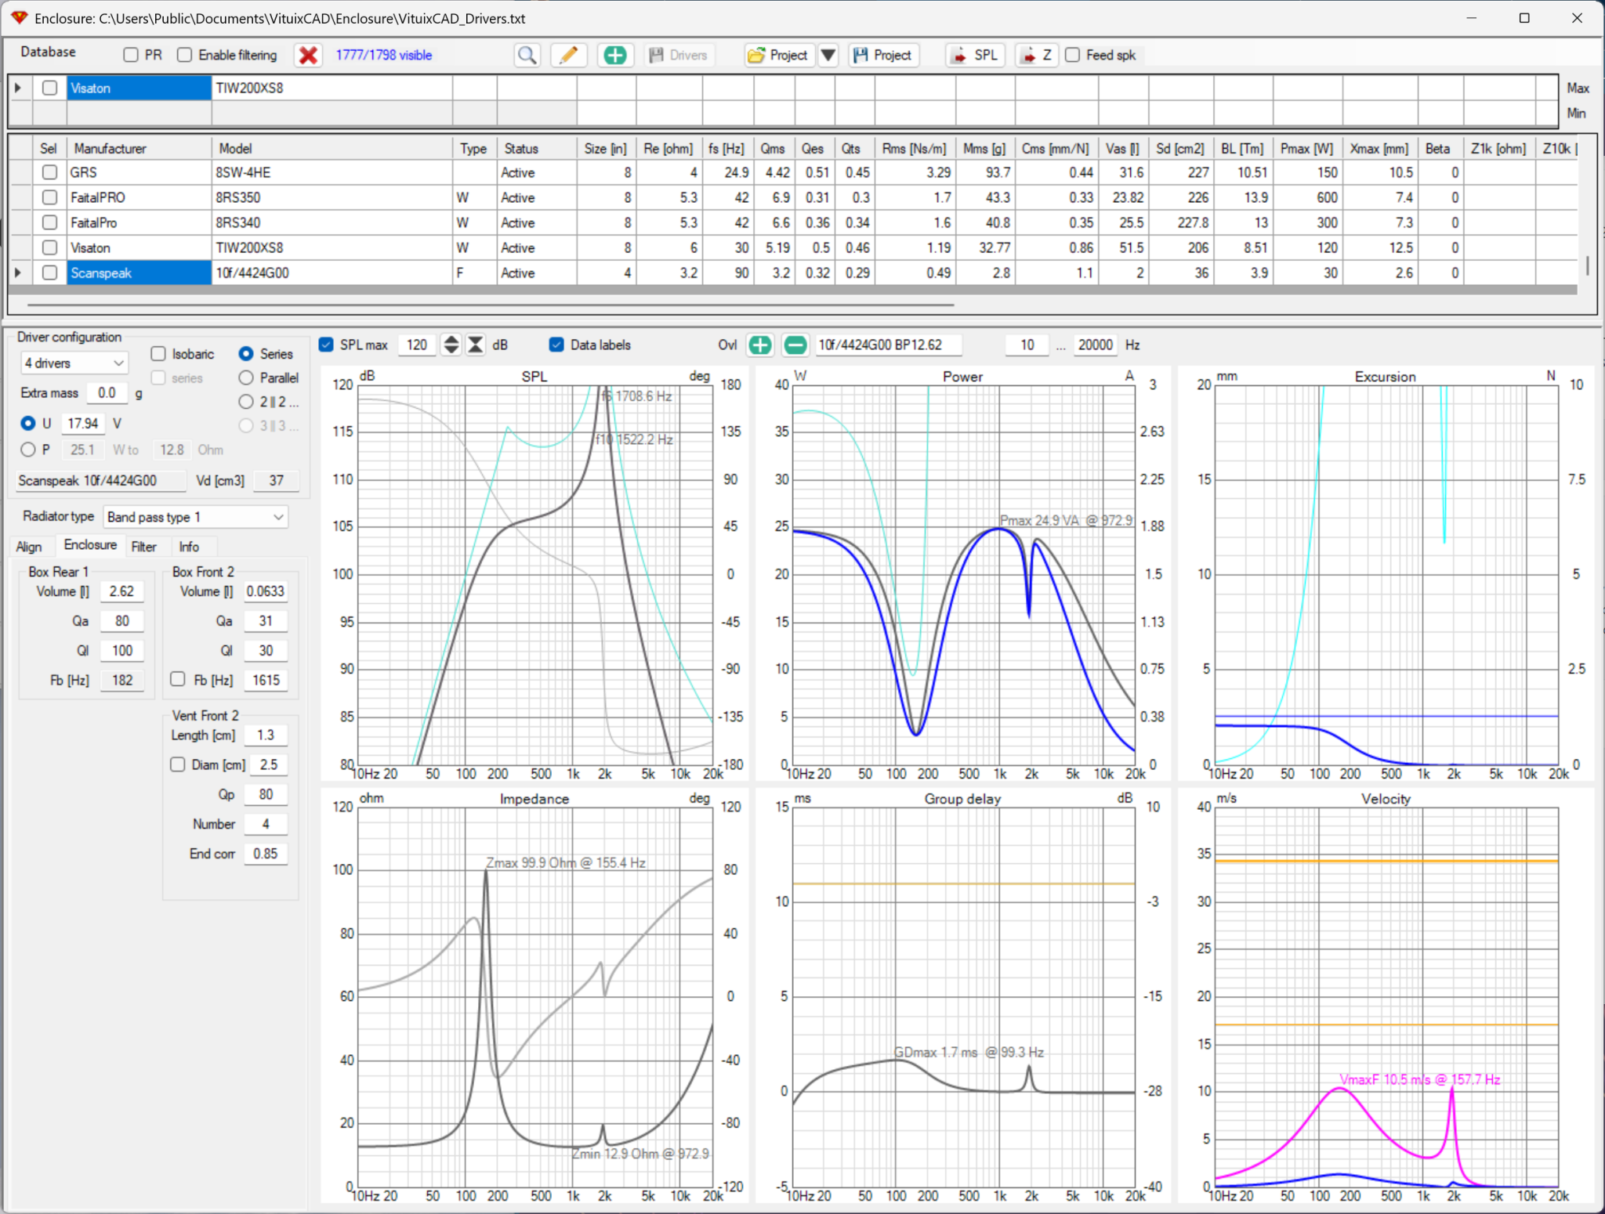Open the Project dropdown arrow
The image size is (1605, 1214).
828,55
